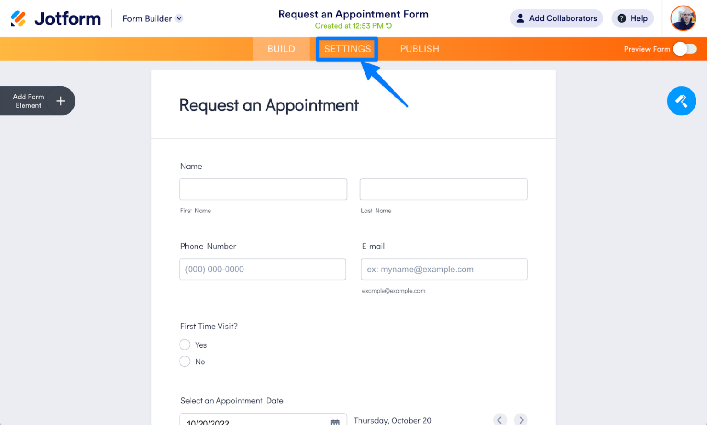The image size is (707, 425).
Task: Switch to the Settings tab
Action: pyautogui.click(x=347, y=49)
